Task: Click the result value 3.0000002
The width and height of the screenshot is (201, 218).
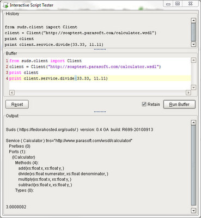Action: pos(16,207)
